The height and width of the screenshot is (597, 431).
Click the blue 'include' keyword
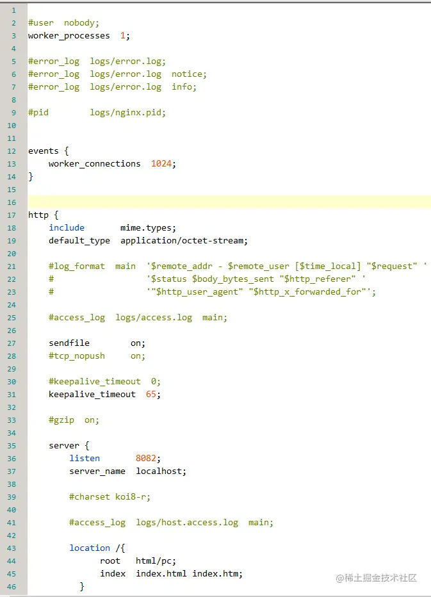[67, 227]
